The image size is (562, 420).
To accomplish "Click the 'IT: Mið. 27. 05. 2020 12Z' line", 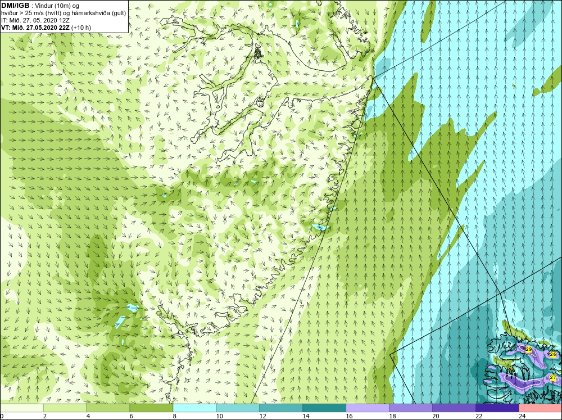I will pos(35,20).
